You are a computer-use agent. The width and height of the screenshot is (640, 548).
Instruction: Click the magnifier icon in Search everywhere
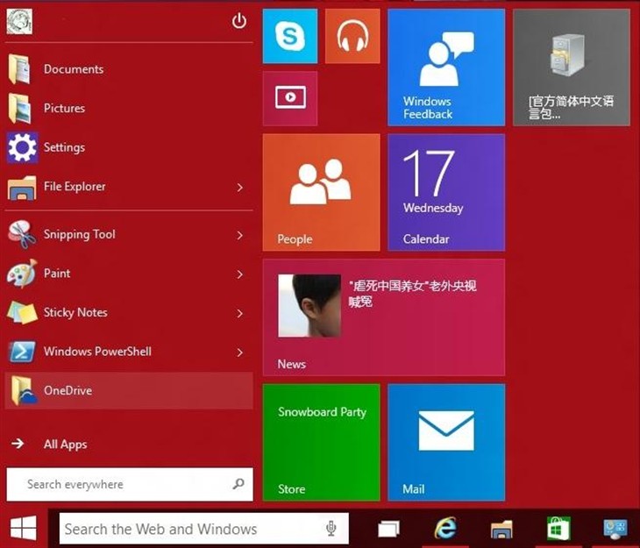pos(238,484)
